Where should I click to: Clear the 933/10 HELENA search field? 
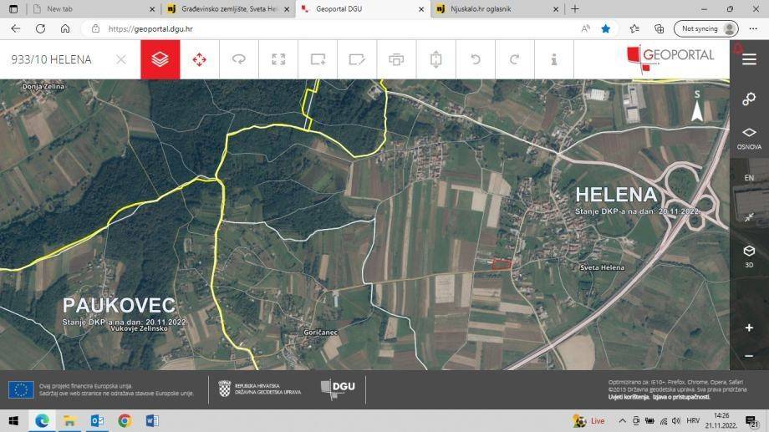(121, 59)
